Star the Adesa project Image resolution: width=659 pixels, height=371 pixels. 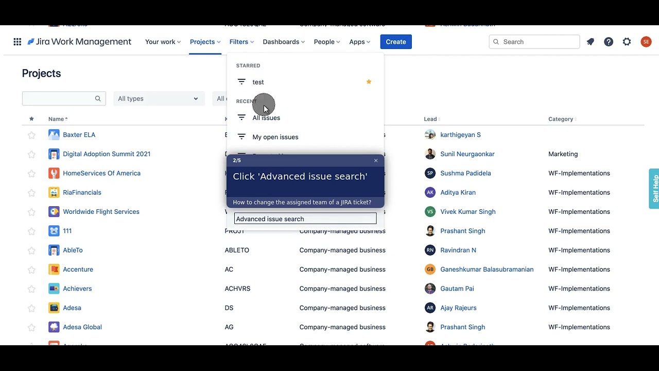click(x=31, y=308)
